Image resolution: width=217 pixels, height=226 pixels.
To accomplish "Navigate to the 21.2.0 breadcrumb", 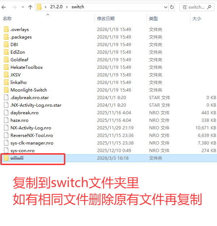I will pos(56,7).
